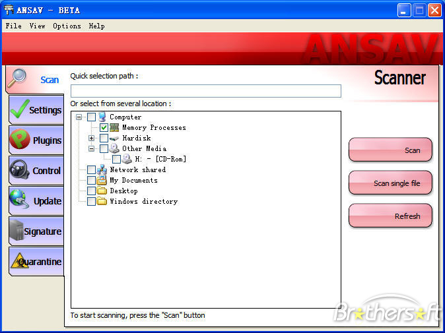Image resolution: width=445 pixels, height=333 pixels.
Task: Click the magnifying glass Scan icon
Action: click(17, 78)
